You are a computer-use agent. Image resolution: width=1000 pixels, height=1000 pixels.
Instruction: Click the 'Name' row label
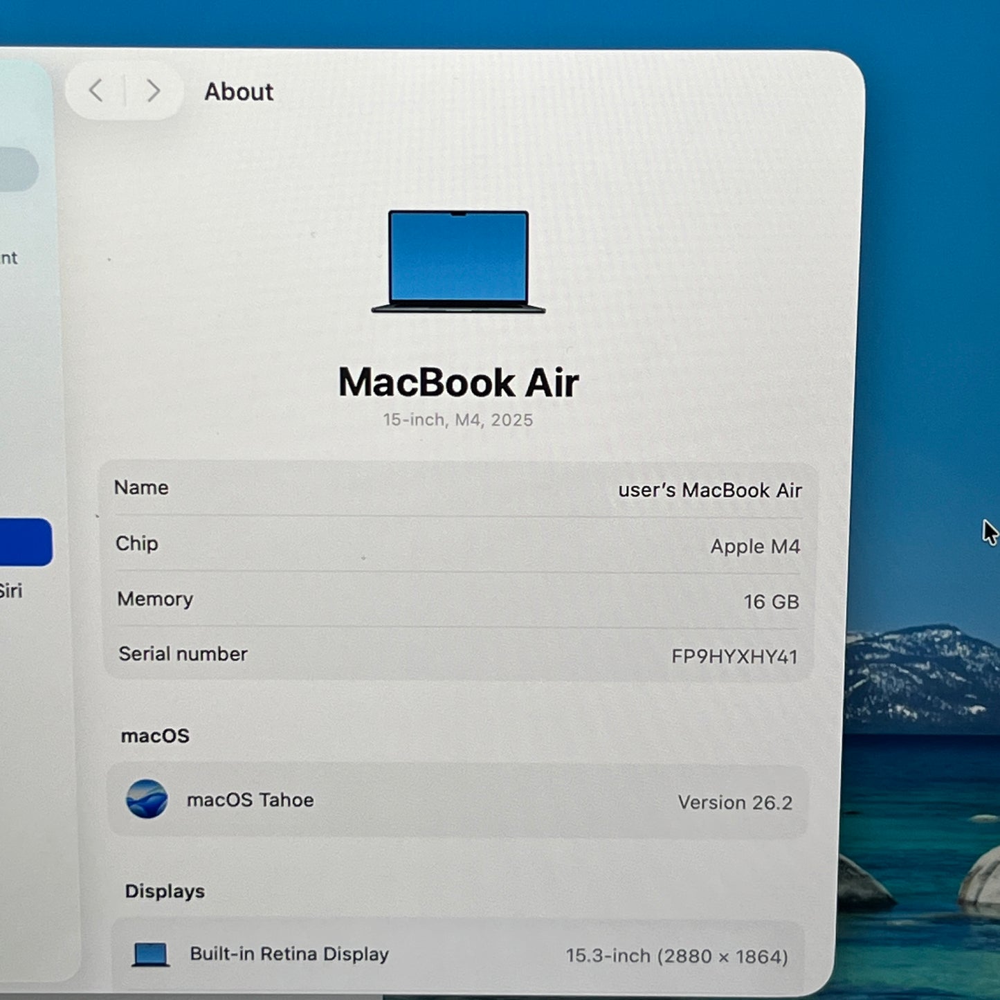(x=141, y=487)
